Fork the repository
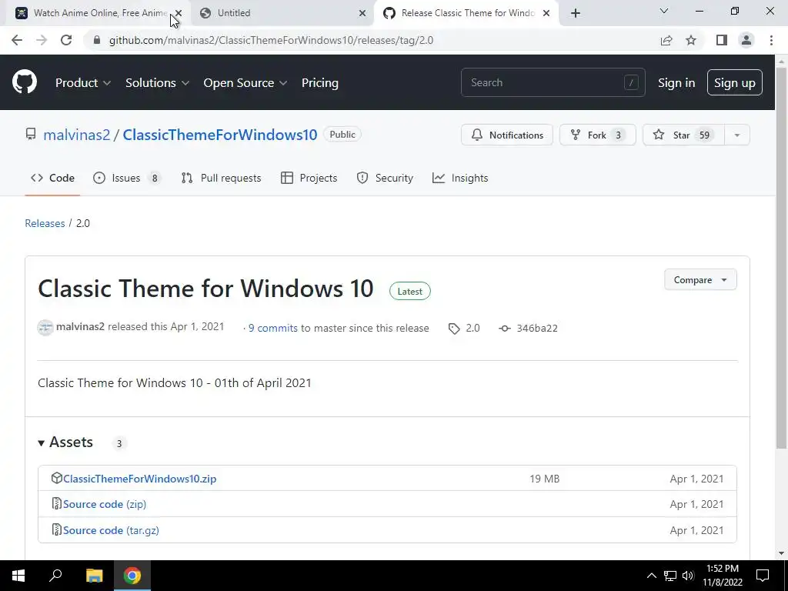The image size is (788, 591). 598,135
